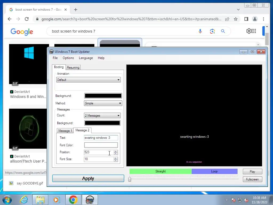Open the allisonITtech User P... link
The image size is (273, 205).
[28, 161]
